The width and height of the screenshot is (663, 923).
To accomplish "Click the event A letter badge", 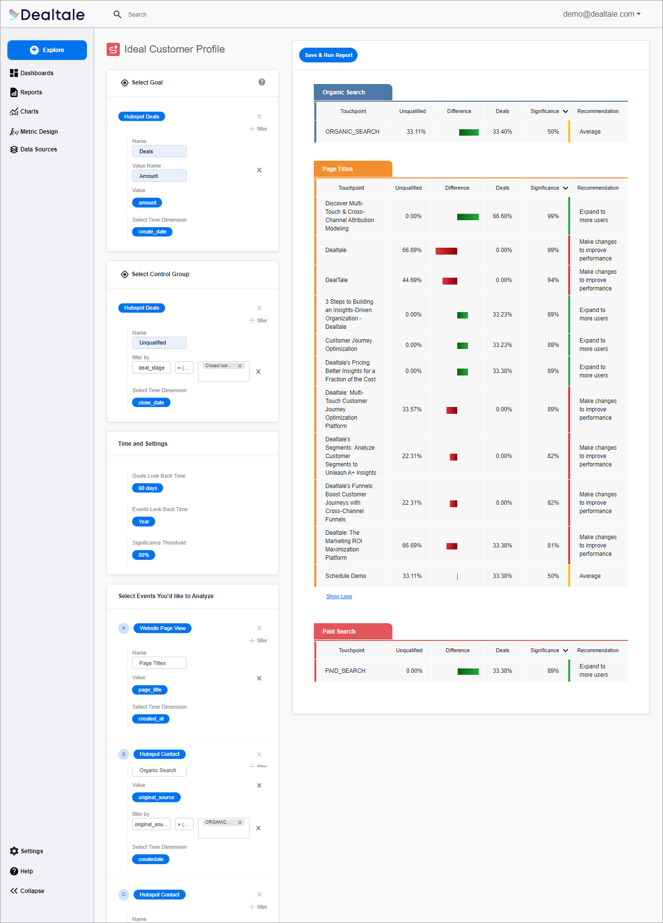I will click(124, 628).
